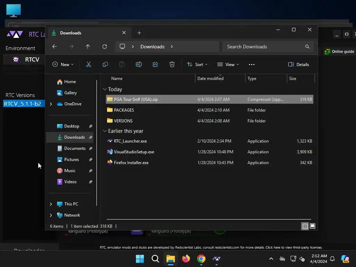Image resolution: width=356 pixels, height=267 pixels.
Task: Toggle the pin next to Music
Action: click(x=91, y=171)
